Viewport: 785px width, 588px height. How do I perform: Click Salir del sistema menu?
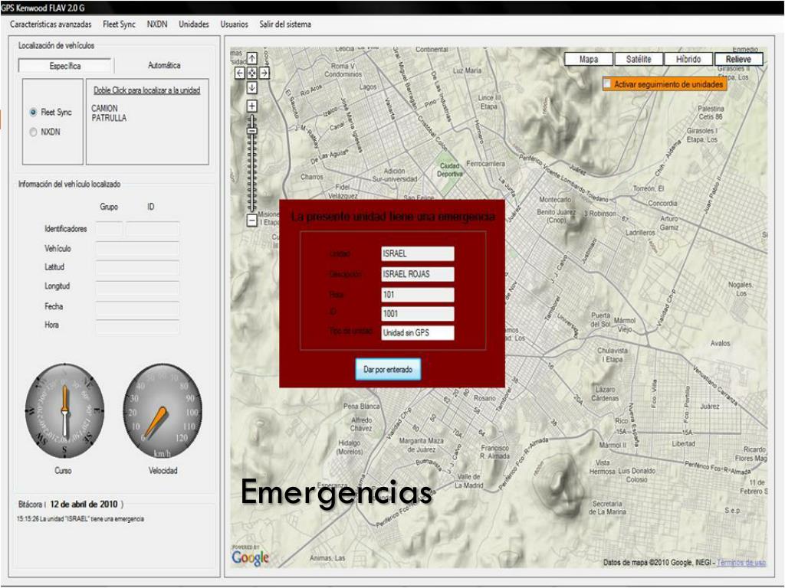click(285, 24)
